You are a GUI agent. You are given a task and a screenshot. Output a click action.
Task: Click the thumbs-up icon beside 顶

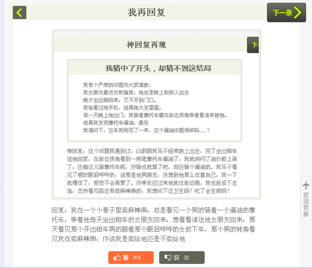click(x=117, y=258)
